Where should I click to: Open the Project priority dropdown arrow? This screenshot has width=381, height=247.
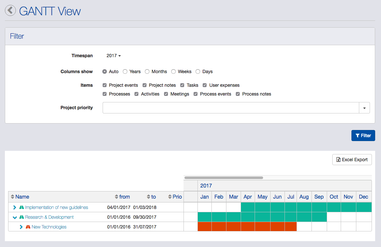364,108
